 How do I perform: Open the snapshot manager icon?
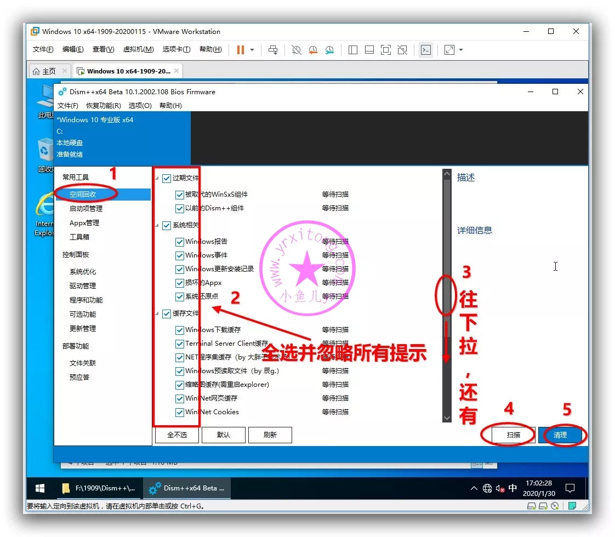click(x=329, y=50)
